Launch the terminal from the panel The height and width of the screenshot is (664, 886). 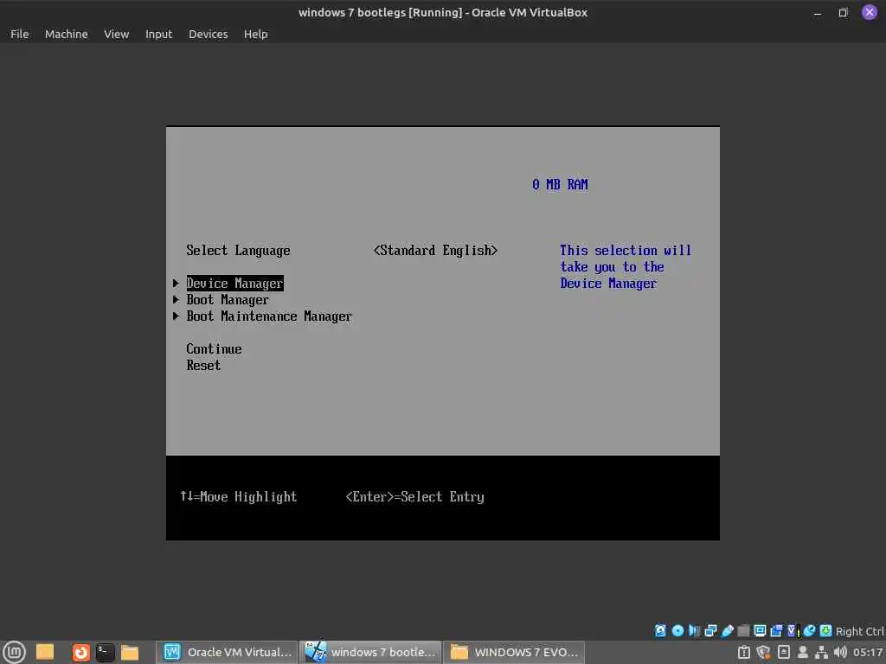[105, 652]
